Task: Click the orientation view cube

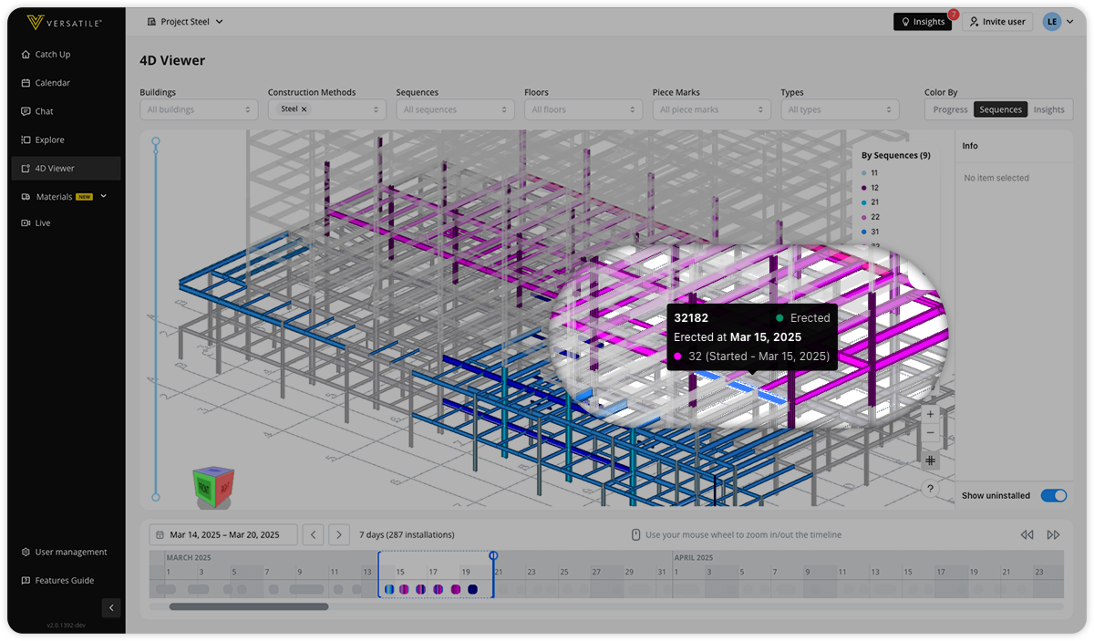Action: (212, 488)
